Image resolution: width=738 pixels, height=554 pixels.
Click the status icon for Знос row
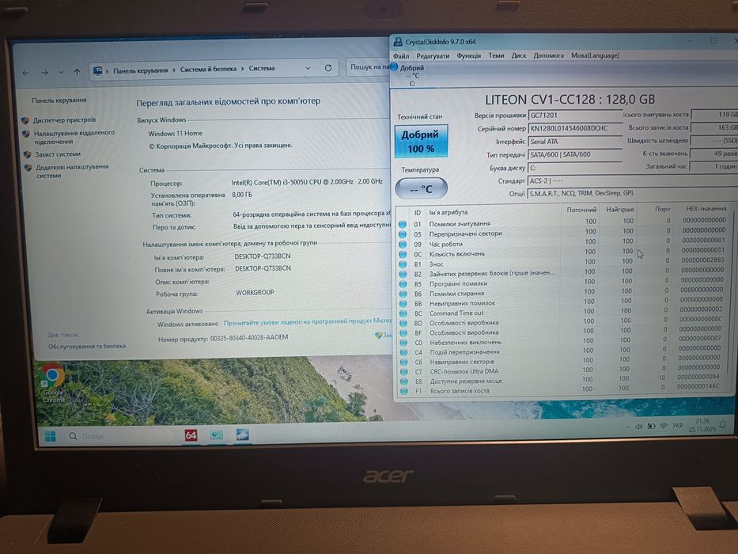pos(403,264)
